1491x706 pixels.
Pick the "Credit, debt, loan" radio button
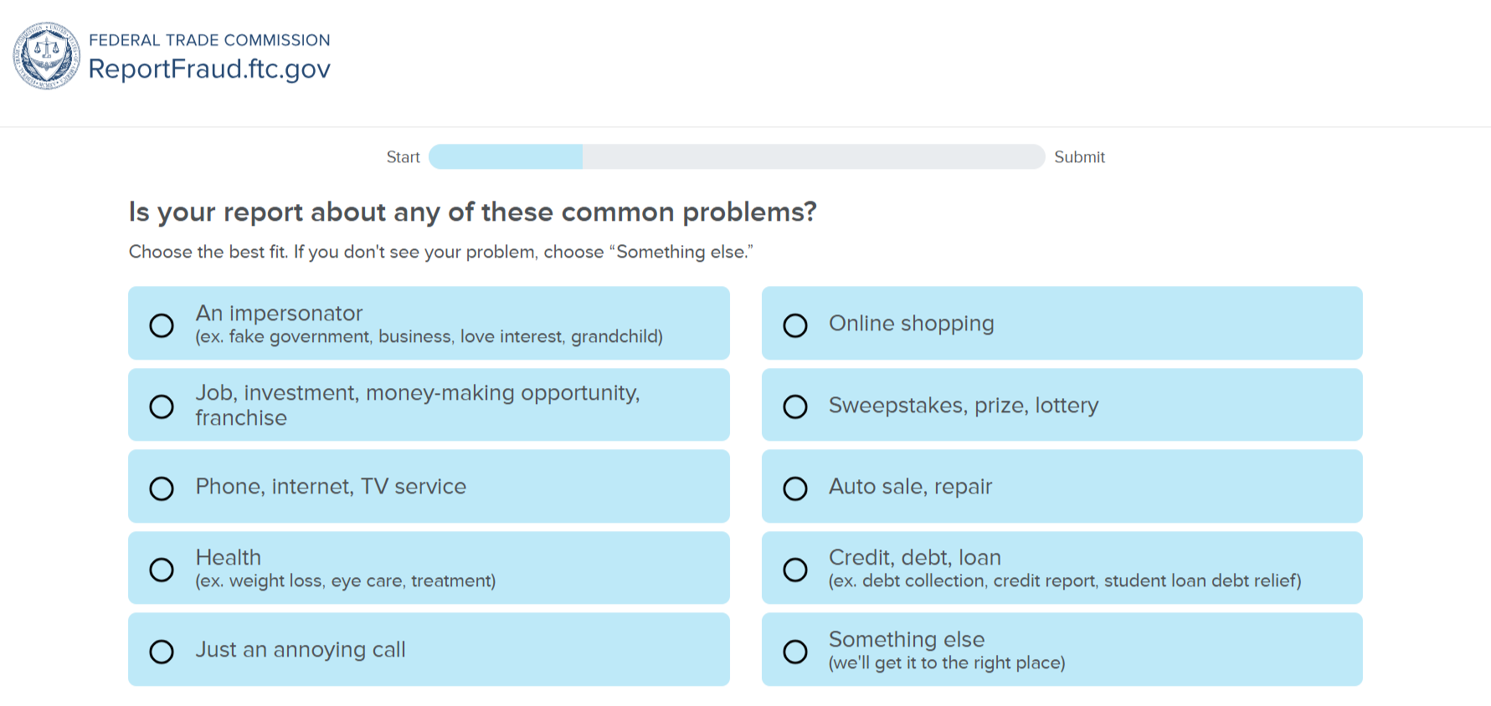(795, 569)
